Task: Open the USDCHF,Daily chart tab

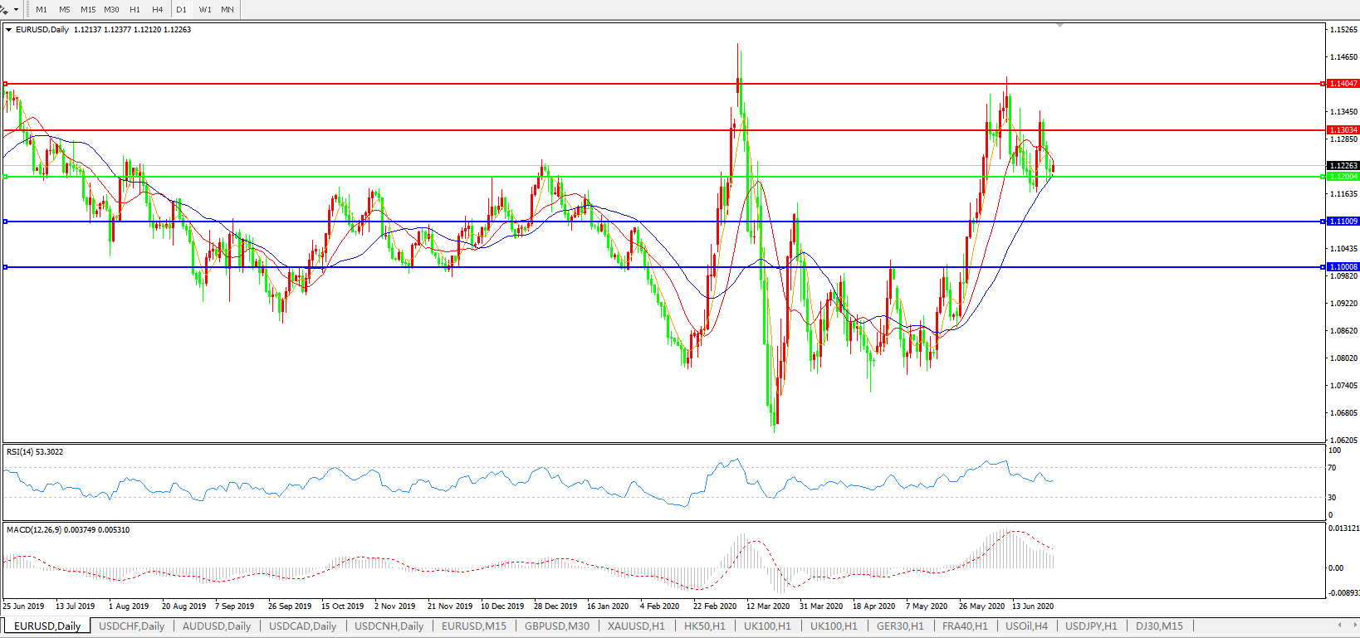Action: click(131, 626)
